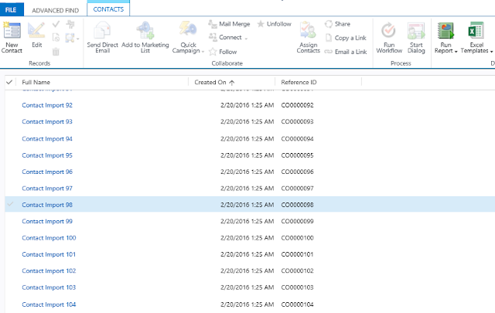Screen dimensions: 495x313
Task: Expand the Quick Campaign dropdown arrow
Action: (x=203, y=51)
